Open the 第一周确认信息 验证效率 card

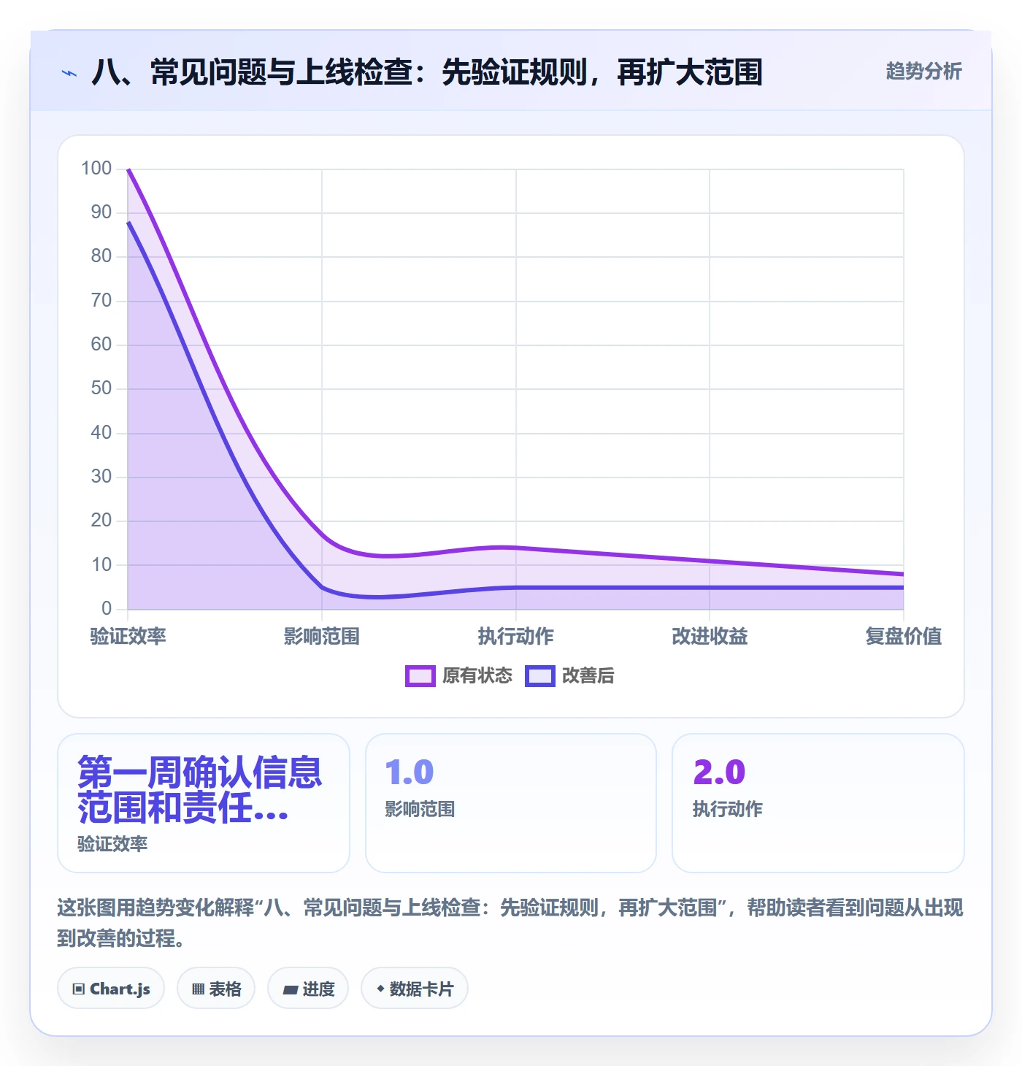[204, 803]
